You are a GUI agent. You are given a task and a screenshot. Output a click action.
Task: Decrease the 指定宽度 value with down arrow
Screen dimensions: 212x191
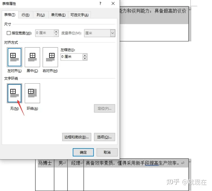(56, 35)
